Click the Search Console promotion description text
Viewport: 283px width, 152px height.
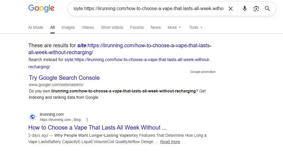pos(117,94)
